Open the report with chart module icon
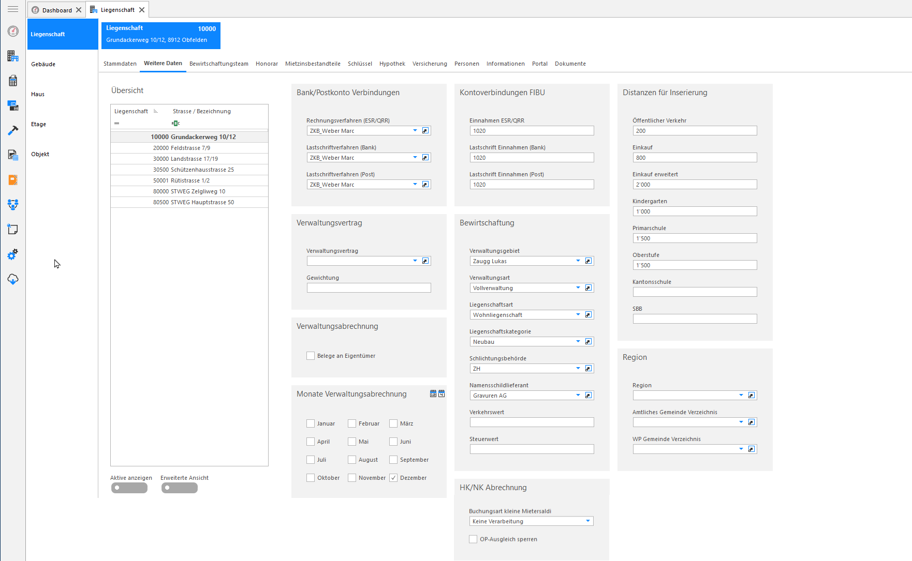Viewport: 912px width, 561px height. (x=13, y=155)
